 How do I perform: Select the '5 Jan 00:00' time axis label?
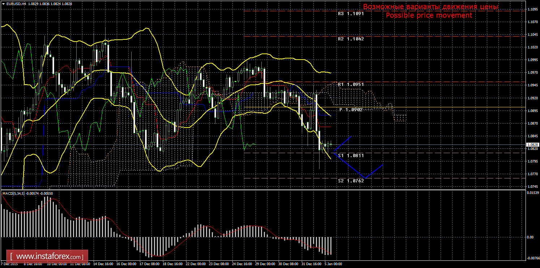(333, 264)
